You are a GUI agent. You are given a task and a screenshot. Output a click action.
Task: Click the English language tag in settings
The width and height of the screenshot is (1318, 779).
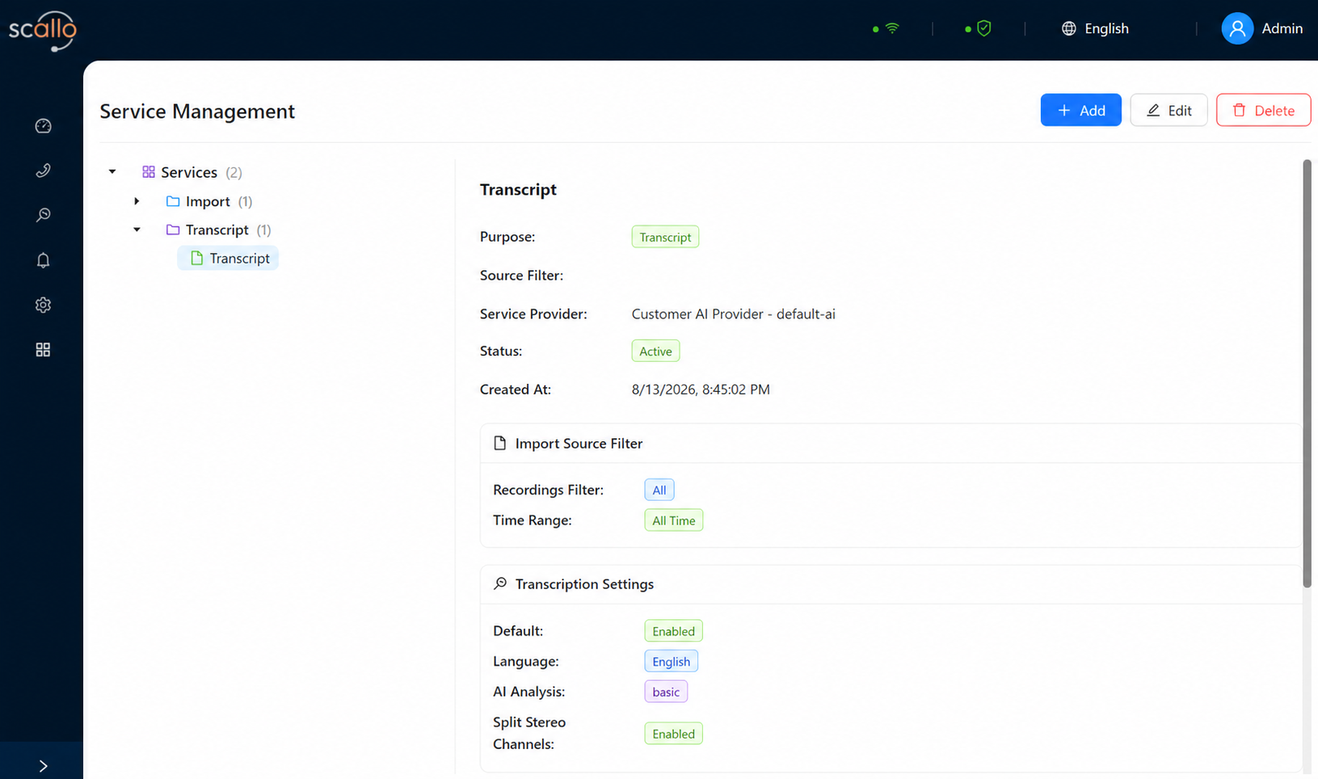(671, 661)
